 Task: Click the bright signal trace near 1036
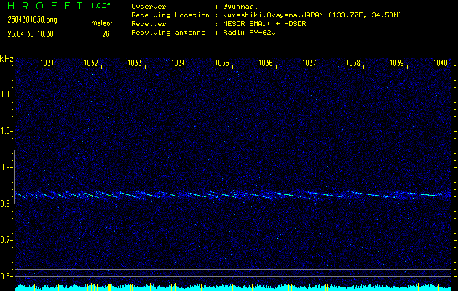(288, 194)
